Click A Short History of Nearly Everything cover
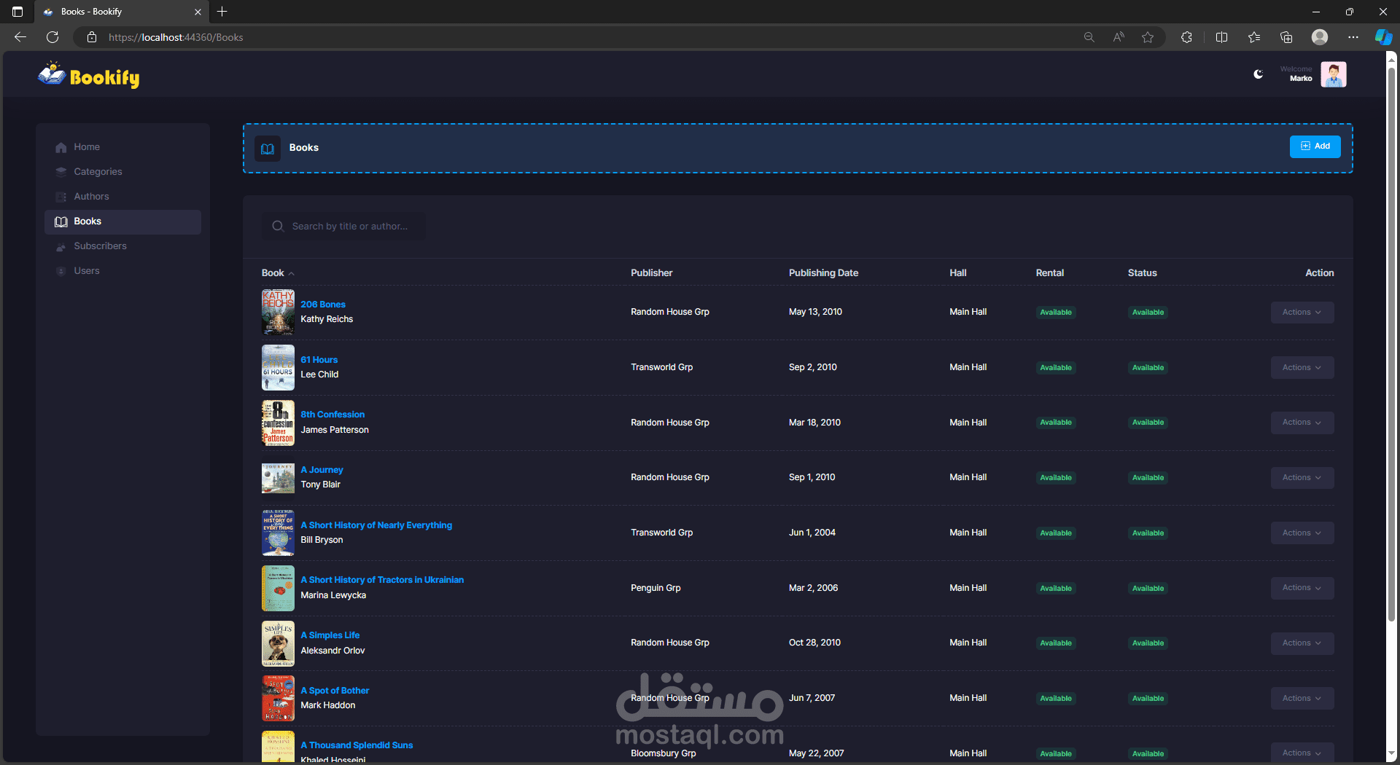The width and height of the screenshot is (1400, 765). point(278,533)
